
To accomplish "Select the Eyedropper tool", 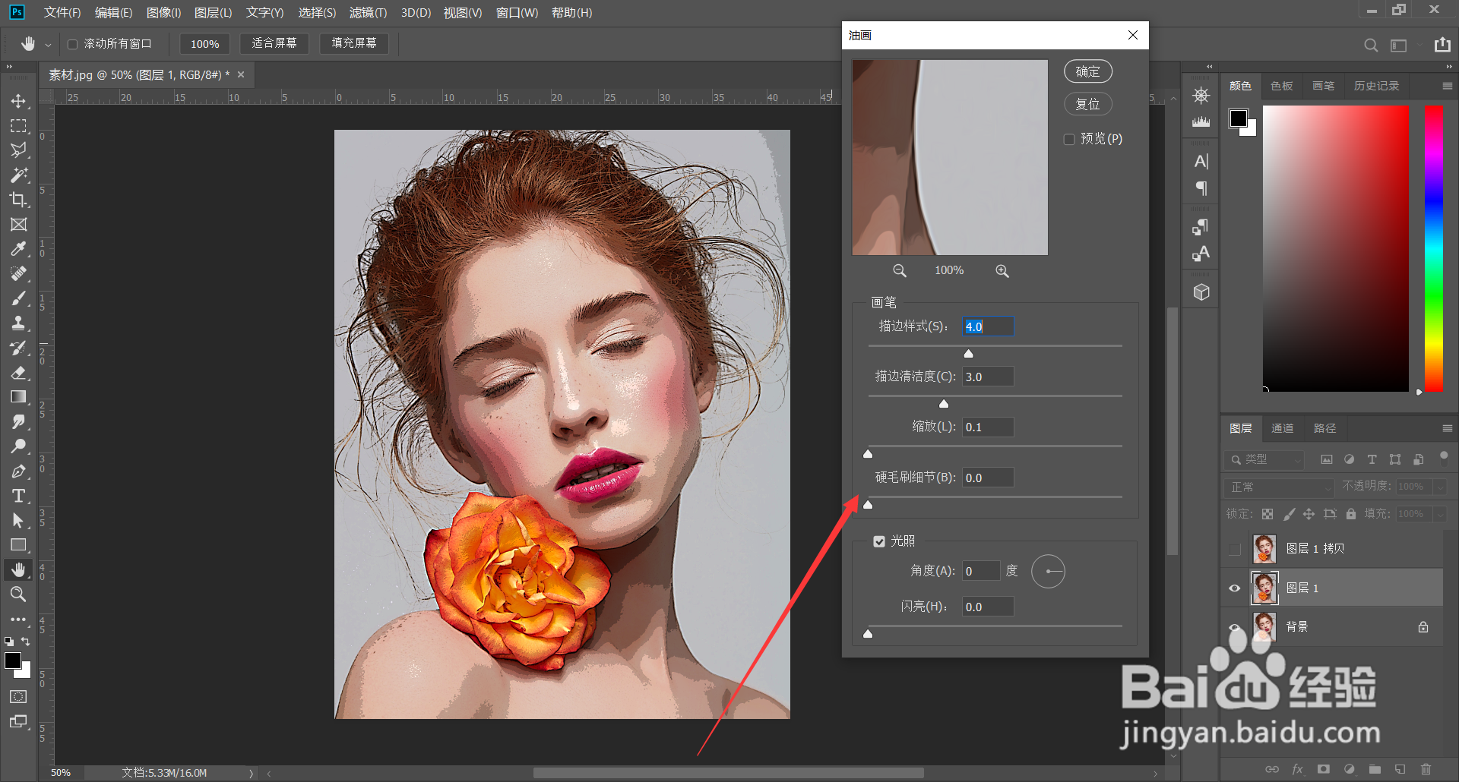I will [x=18, y=249].
